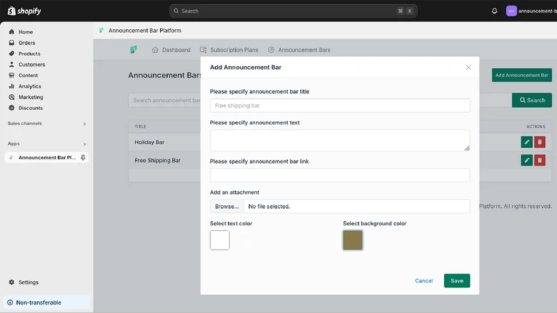The width and height of the screenshot is (557, 313).
Task: Open Discounts in sidebar
Action: point(31,108)
